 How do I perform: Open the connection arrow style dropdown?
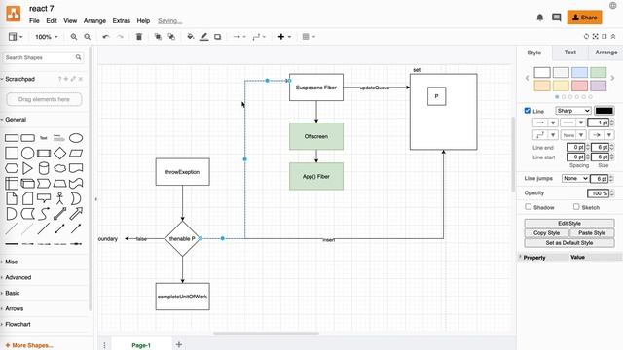(239, 37)
